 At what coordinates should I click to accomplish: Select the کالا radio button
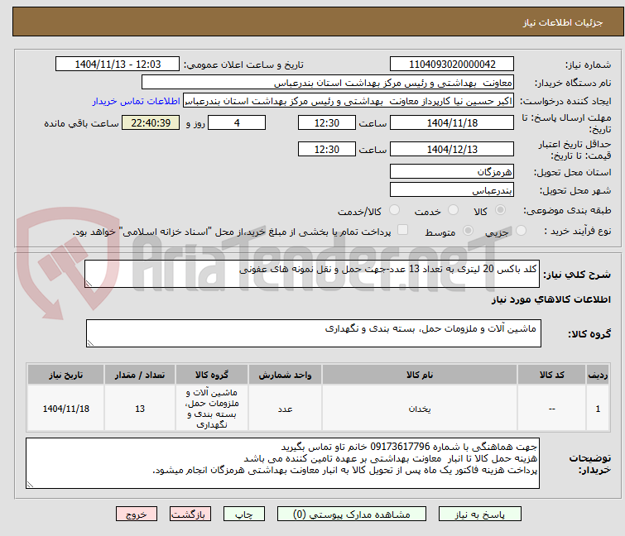500,210
